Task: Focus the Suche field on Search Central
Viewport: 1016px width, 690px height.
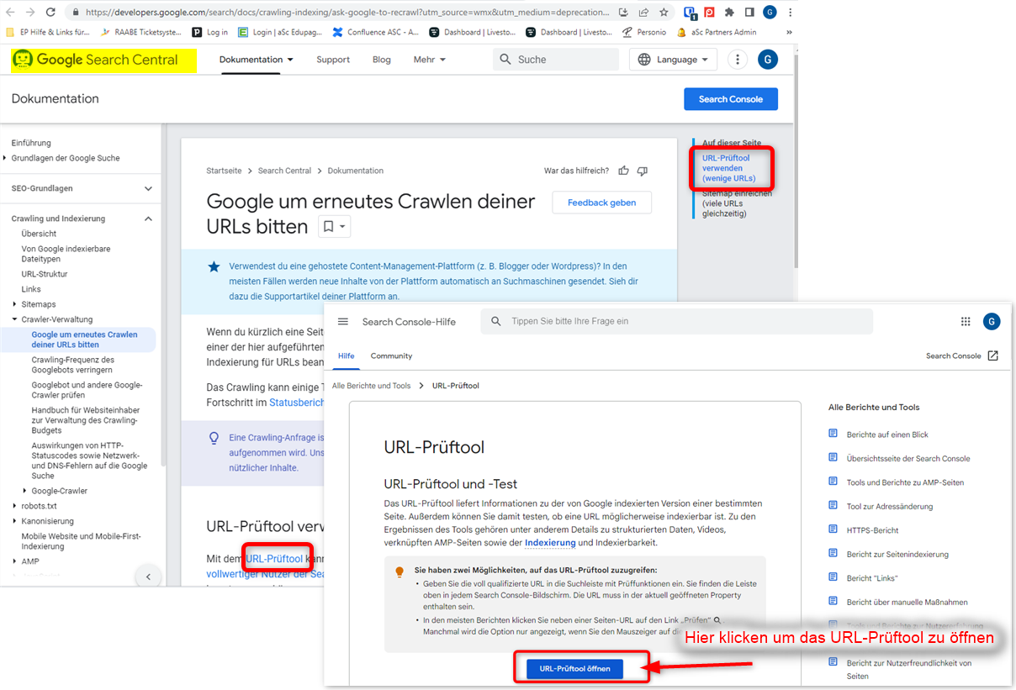Action: (x=556, y=60)
